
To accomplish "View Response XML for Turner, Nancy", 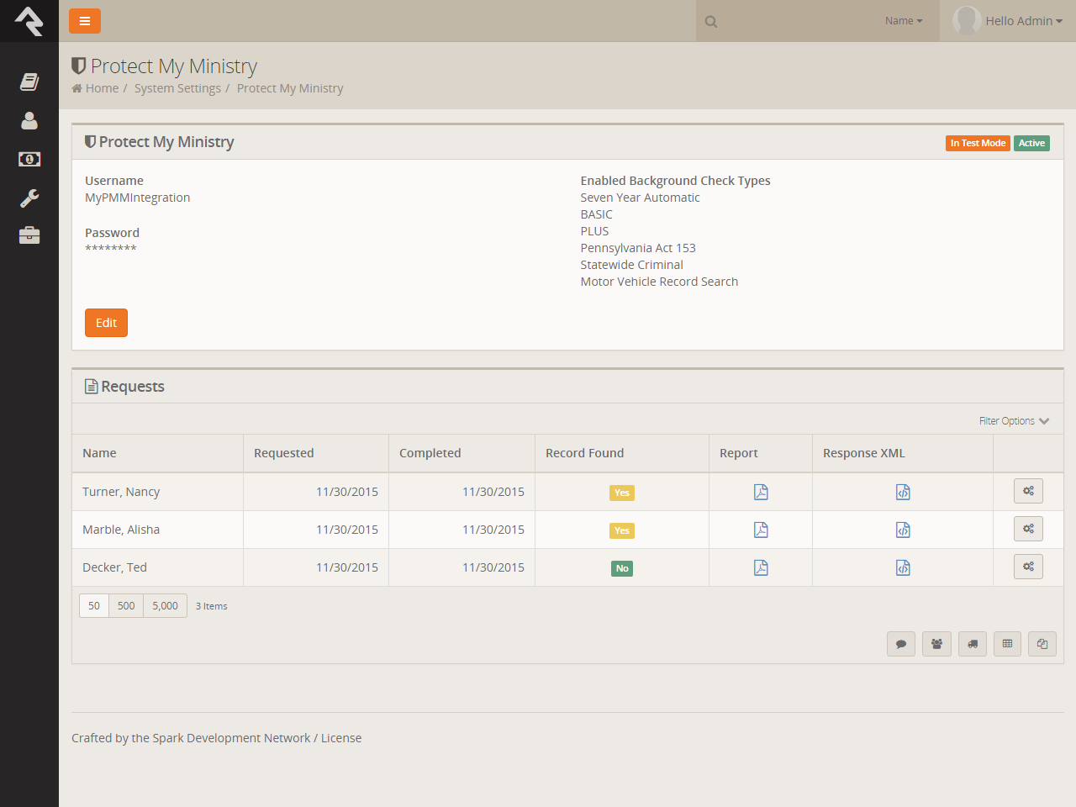I will [903, 492].
